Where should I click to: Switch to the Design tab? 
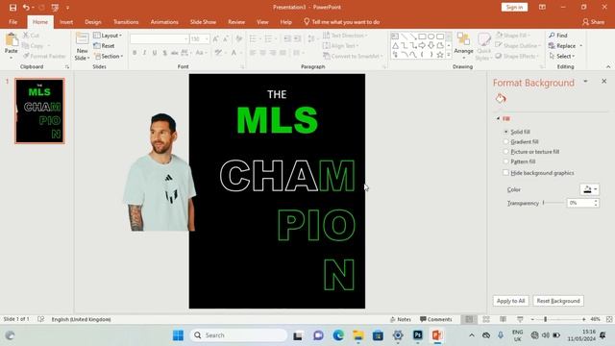pos(93,22)
